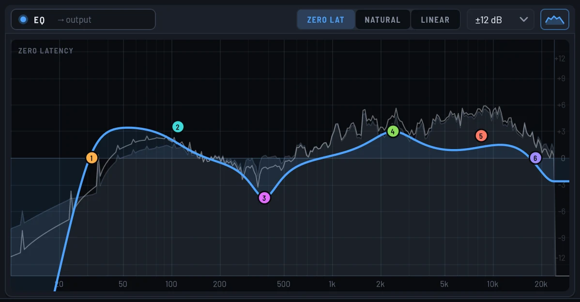Click the 500 Hz frequency axis label
Image resolution: width=580 pixels, height=302 pixels.
283,284
